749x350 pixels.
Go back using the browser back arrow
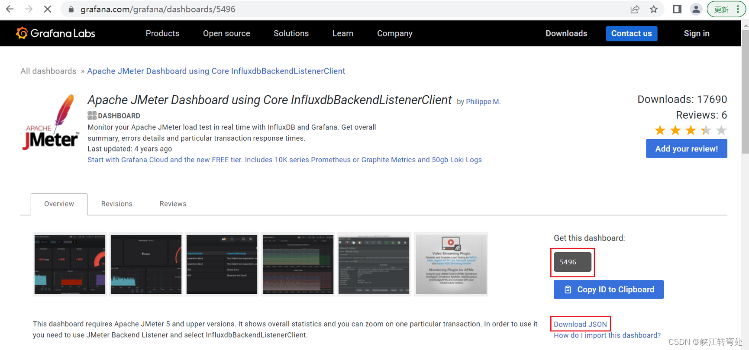10,9
